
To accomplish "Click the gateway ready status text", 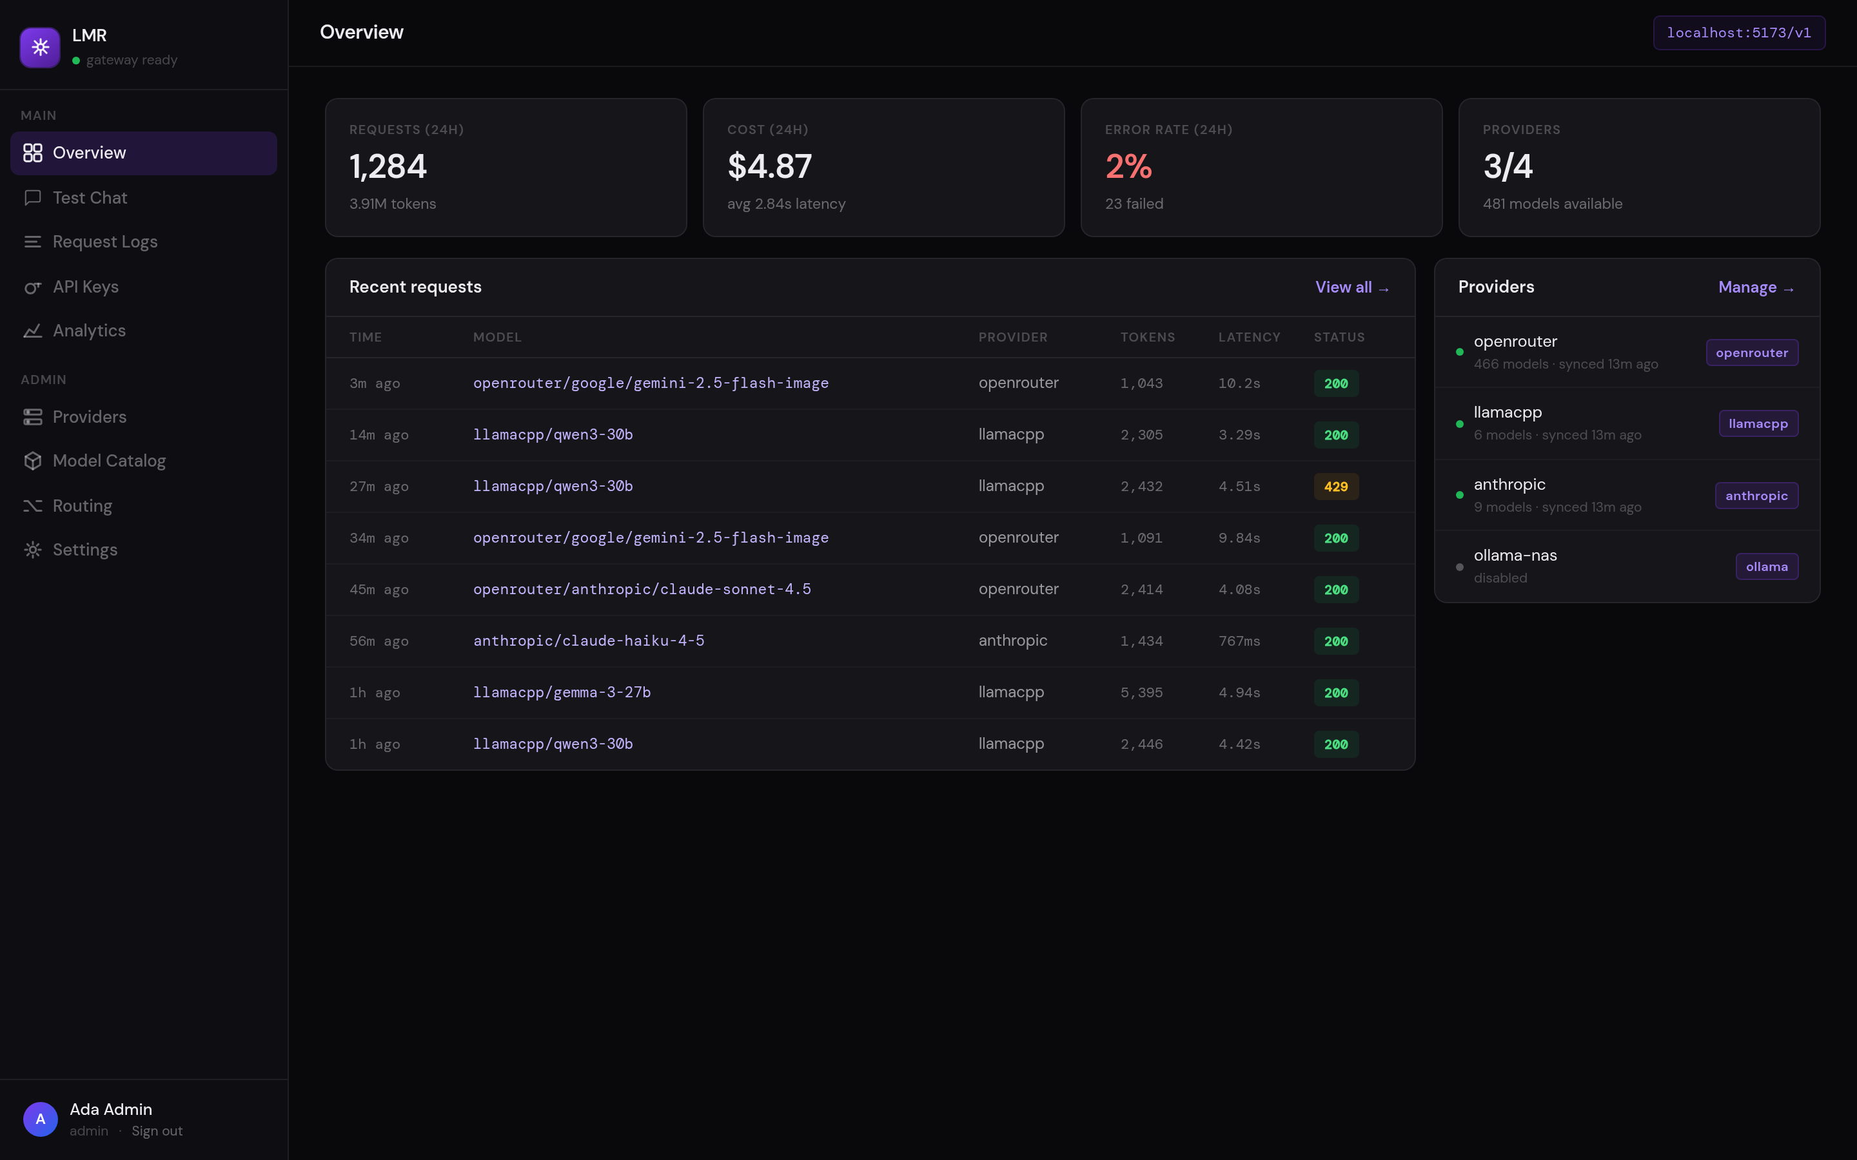I will point(132,60).
